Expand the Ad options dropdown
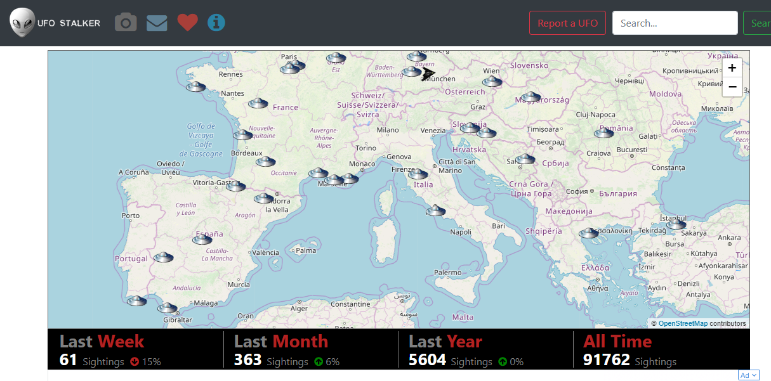771x381 pixels. (x=748, y=375)
